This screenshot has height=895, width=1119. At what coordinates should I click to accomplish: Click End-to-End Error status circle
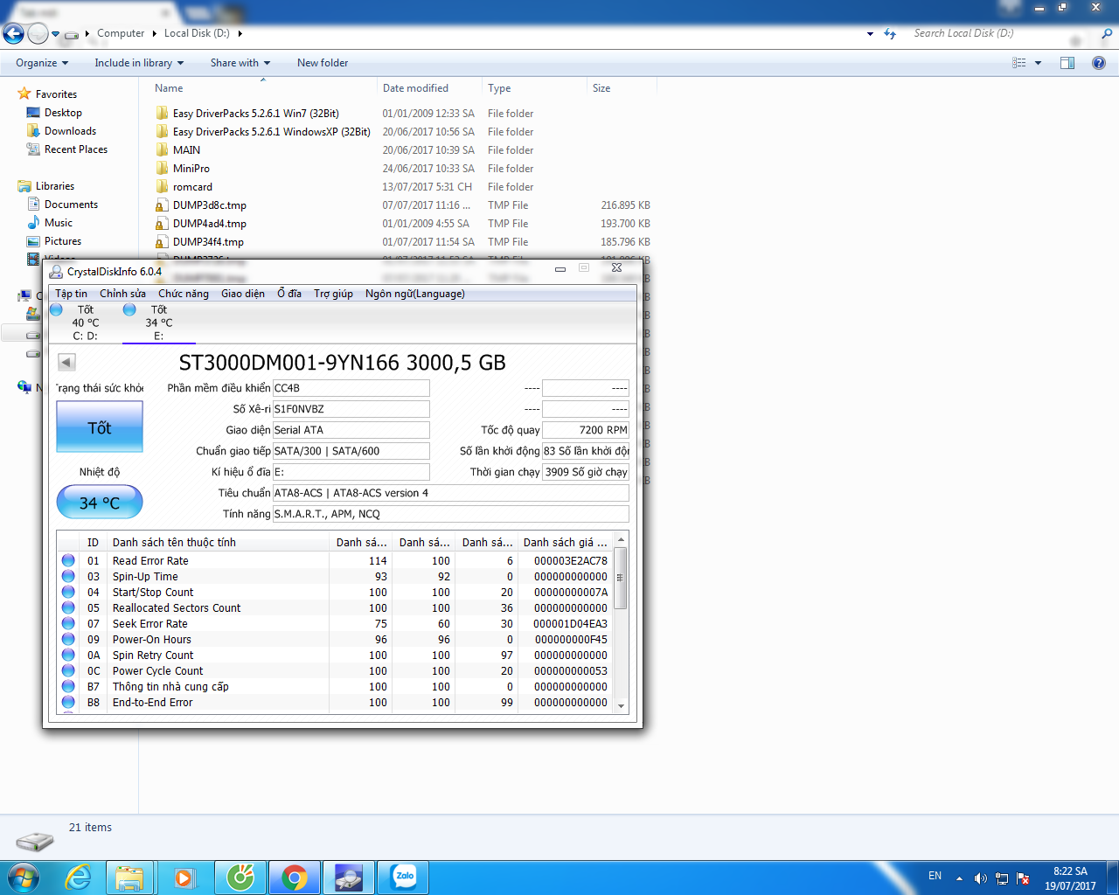point(68,702)
